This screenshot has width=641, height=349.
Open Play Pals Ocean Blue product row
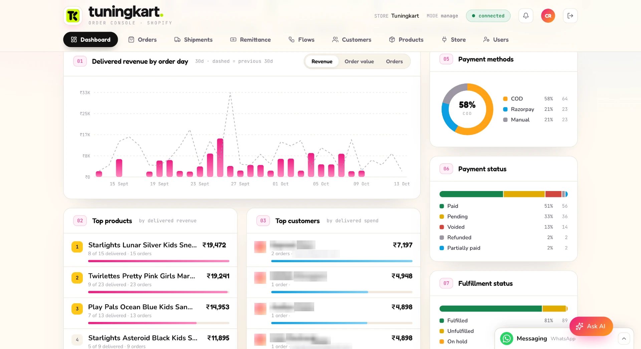151,313
